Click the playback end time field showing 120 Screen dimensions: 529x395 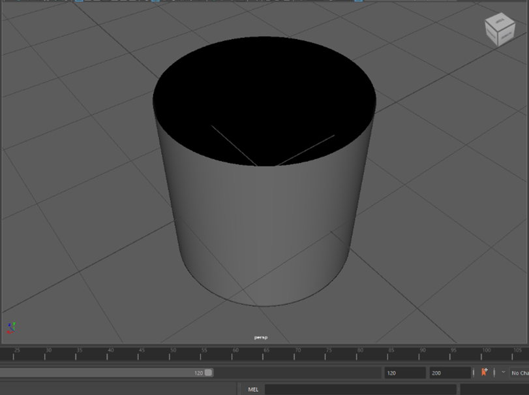[x=404, y=373]
